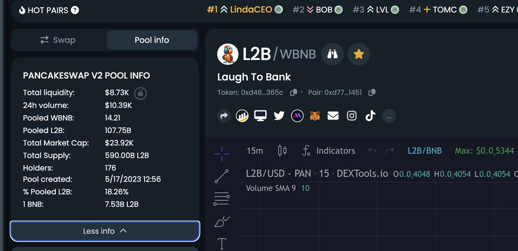
Task: Copy the token address 0xd48...365c
Action: click(294, 92)
